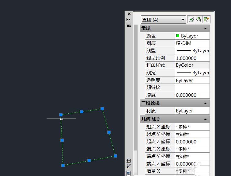Image resolution: width=231 pixels, height=176 pixels.
Task: Collapse the 几何图形 section
Action: pos(205,119)
